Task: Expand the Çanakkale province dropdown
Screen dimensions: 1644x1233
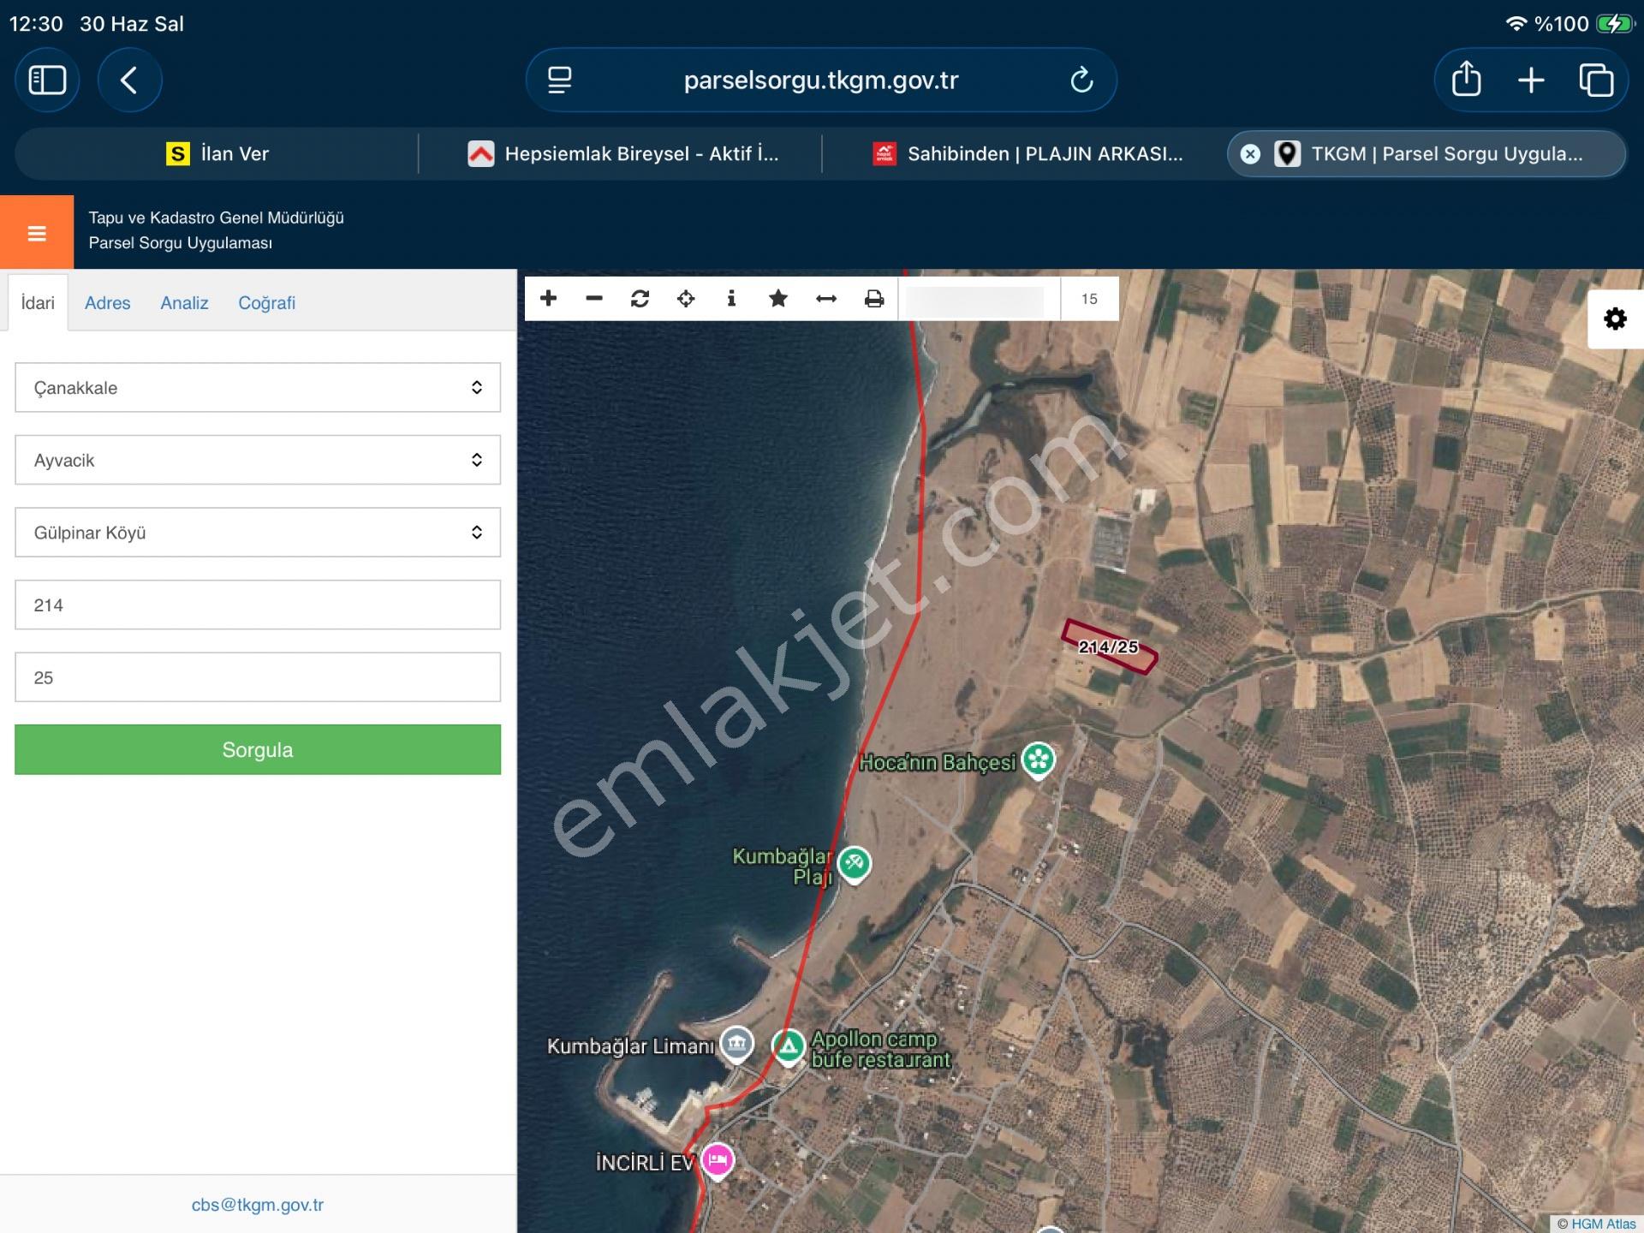Action: [x=258, y=387]
